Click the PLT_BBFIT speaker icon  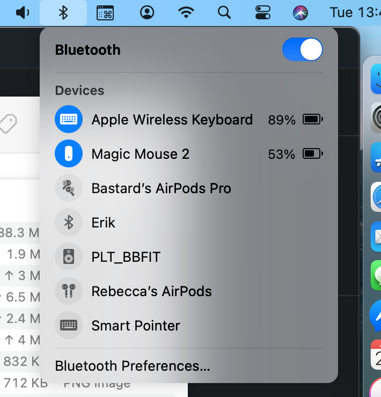pyautogui.click(x=69, y=256)
